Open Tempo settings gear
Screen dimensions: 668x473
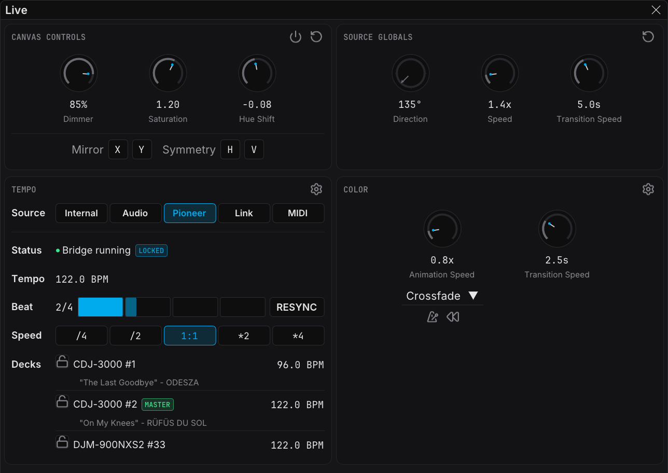click(x=316, y=189)
